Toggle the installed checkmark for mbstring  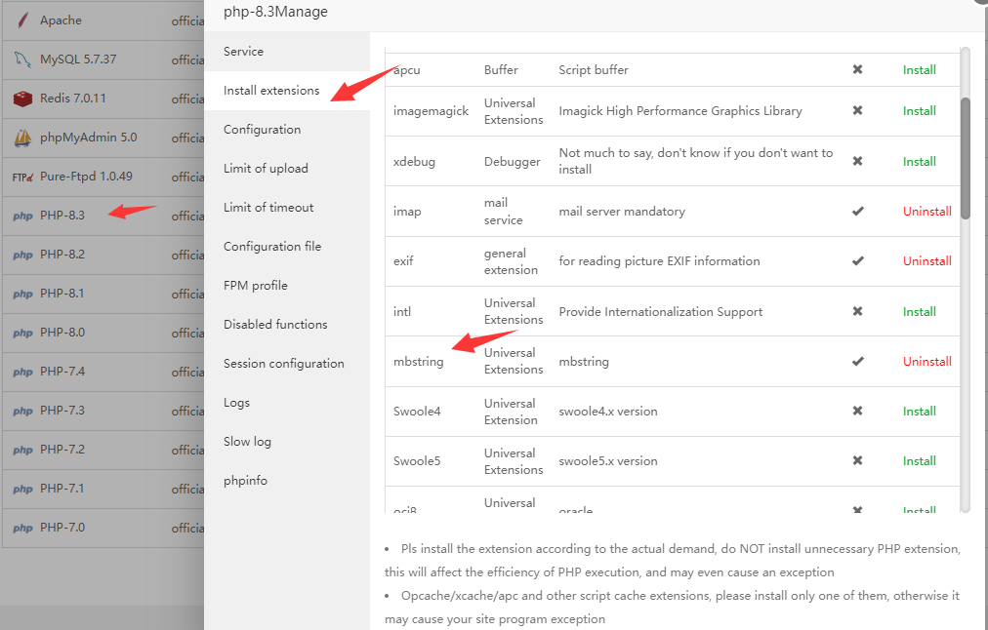tap(857, 361)
